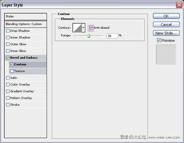This screenshot has width=184, height=143.
Task: Toggle the Outer Glow checkbox
Action: click(8, 44)
